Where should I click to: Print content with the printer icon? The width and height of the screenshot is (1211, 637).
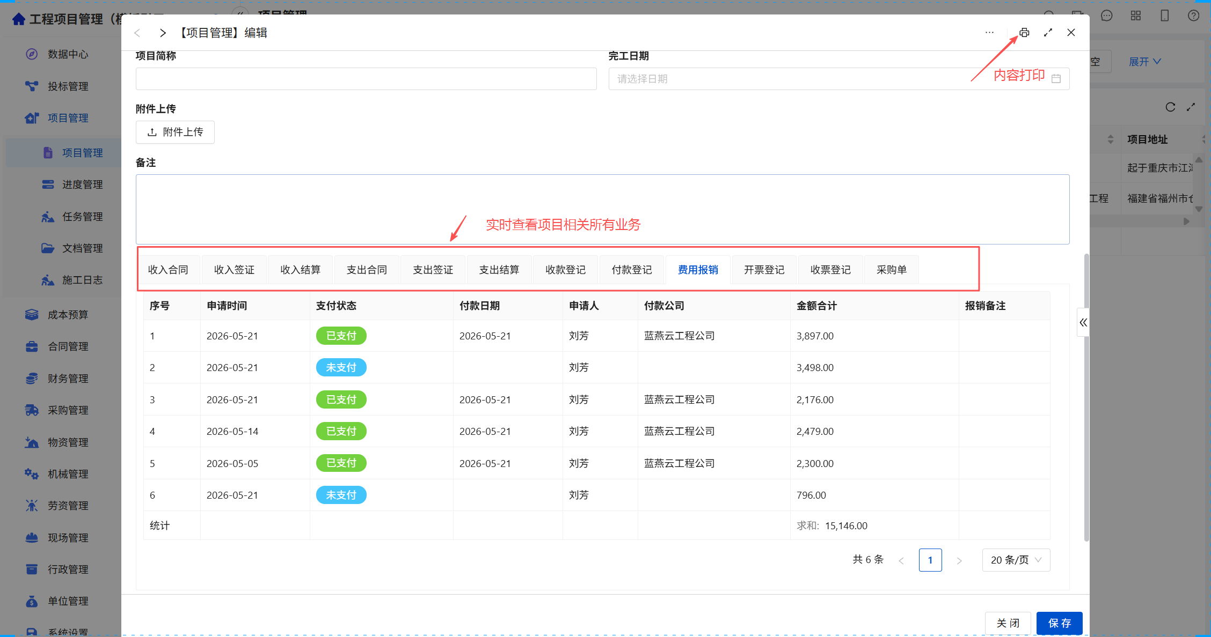(x=1024, y=33)
